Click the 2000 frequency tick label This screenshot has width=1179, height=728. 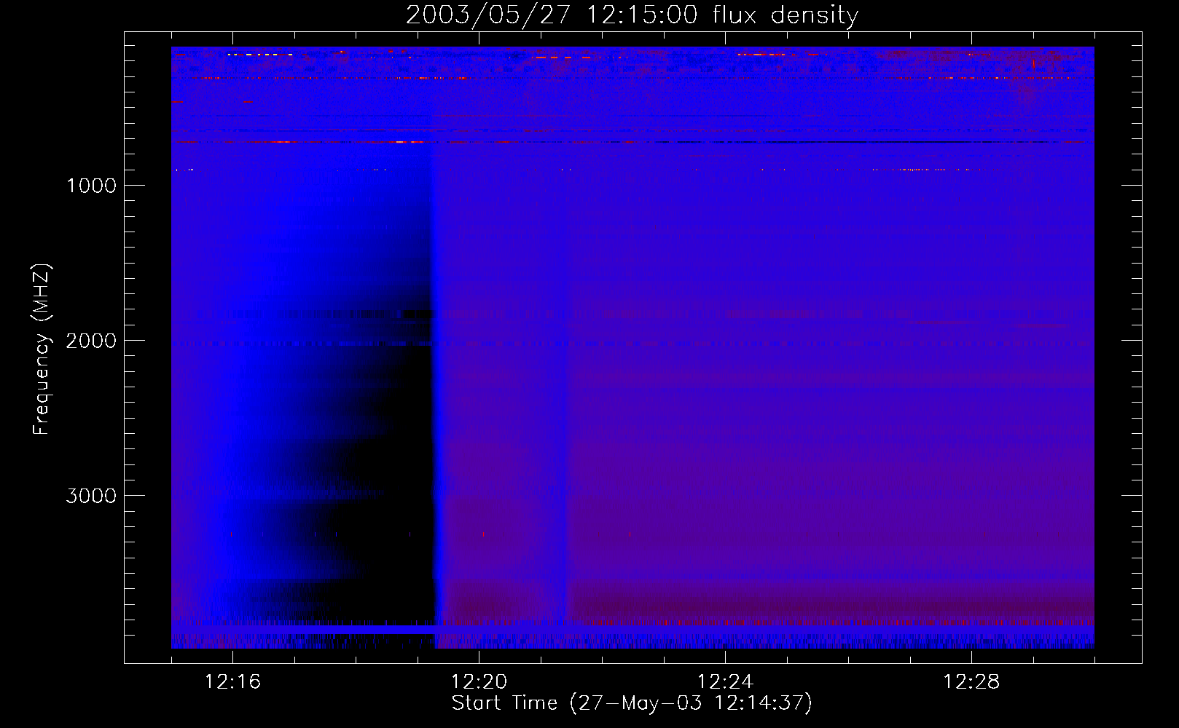coord(91,341)
